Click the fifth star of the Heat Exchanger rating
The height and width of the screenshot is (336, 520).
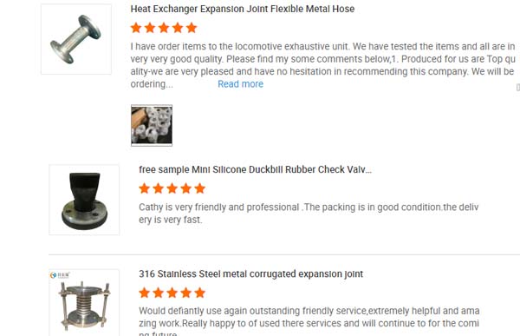pyautogui.click(x=192, y=28)
